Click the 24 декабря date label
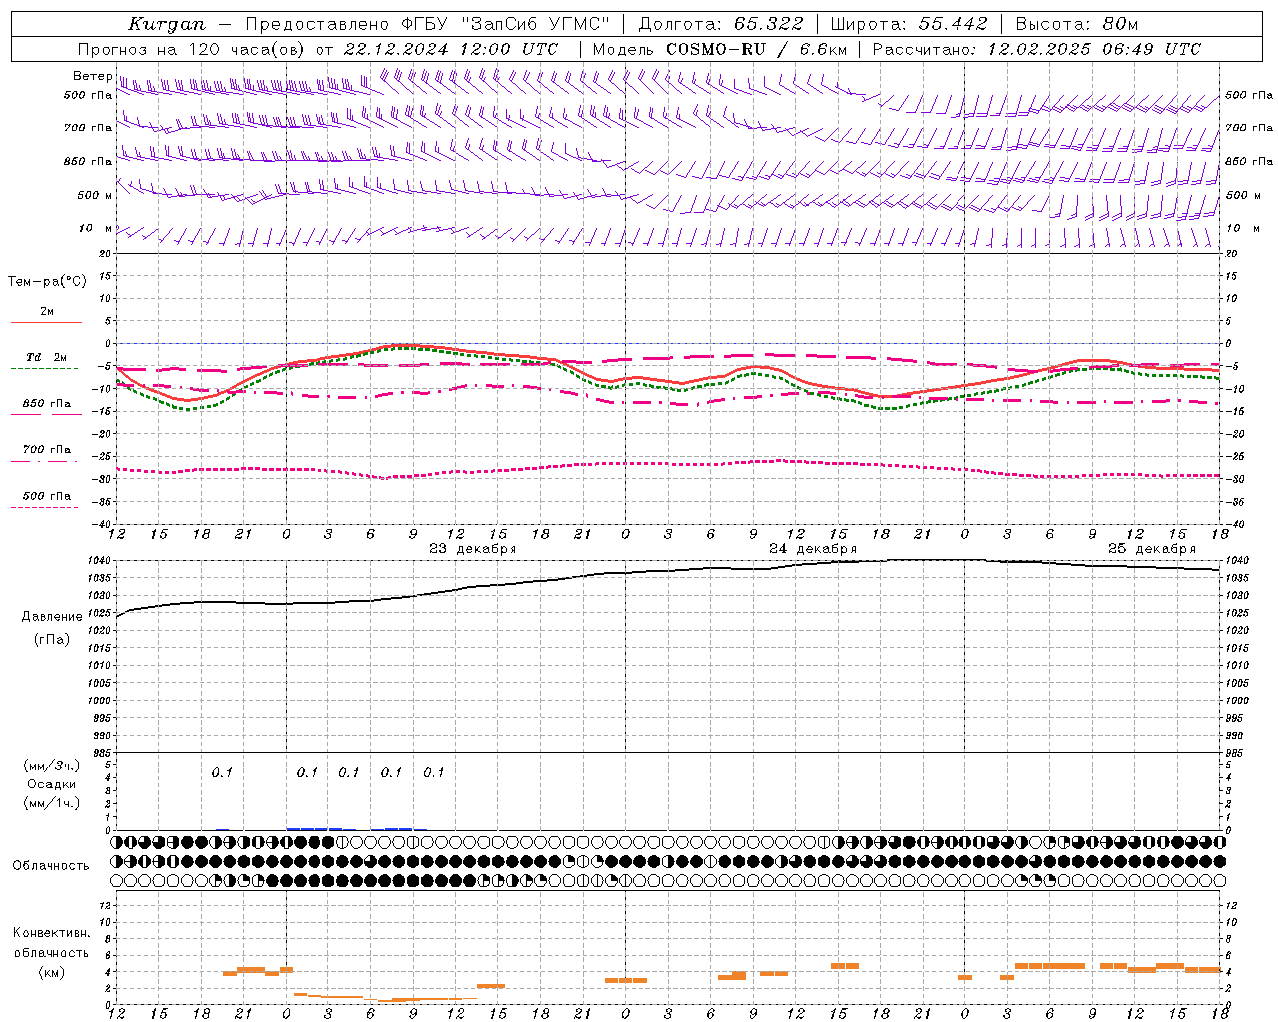1278x1022 pixels. [813, 549]
